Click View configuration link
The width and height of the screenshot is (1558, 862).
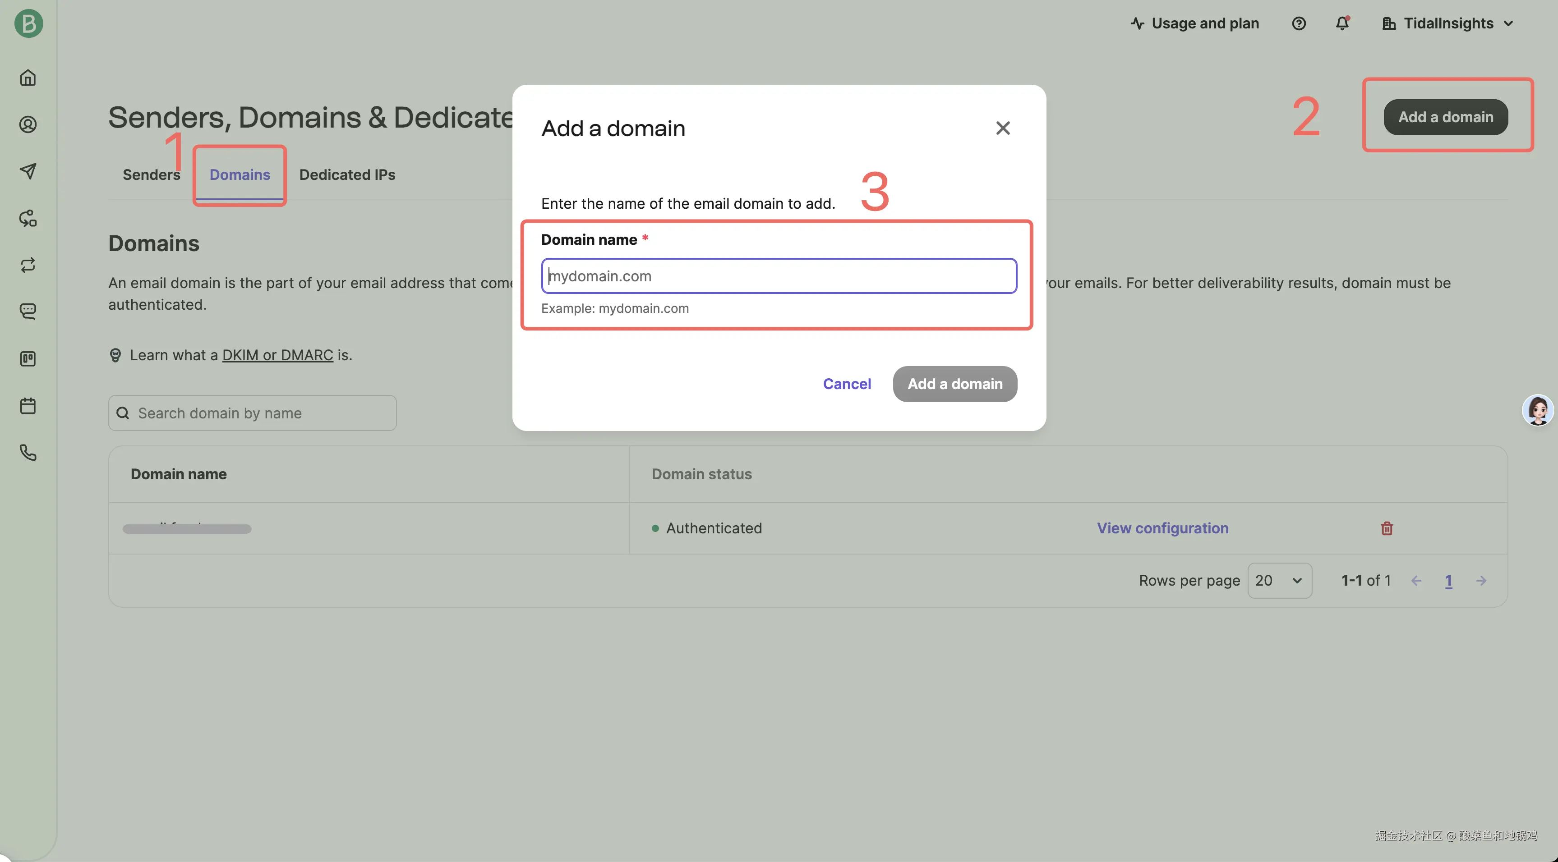pos(1162,528)
